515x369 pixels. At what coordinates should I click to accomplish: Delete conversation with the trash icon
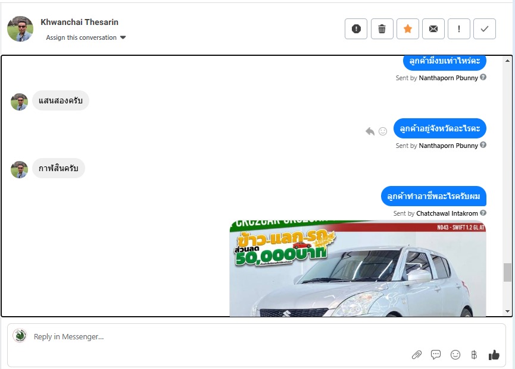click(x=382, y=29)
